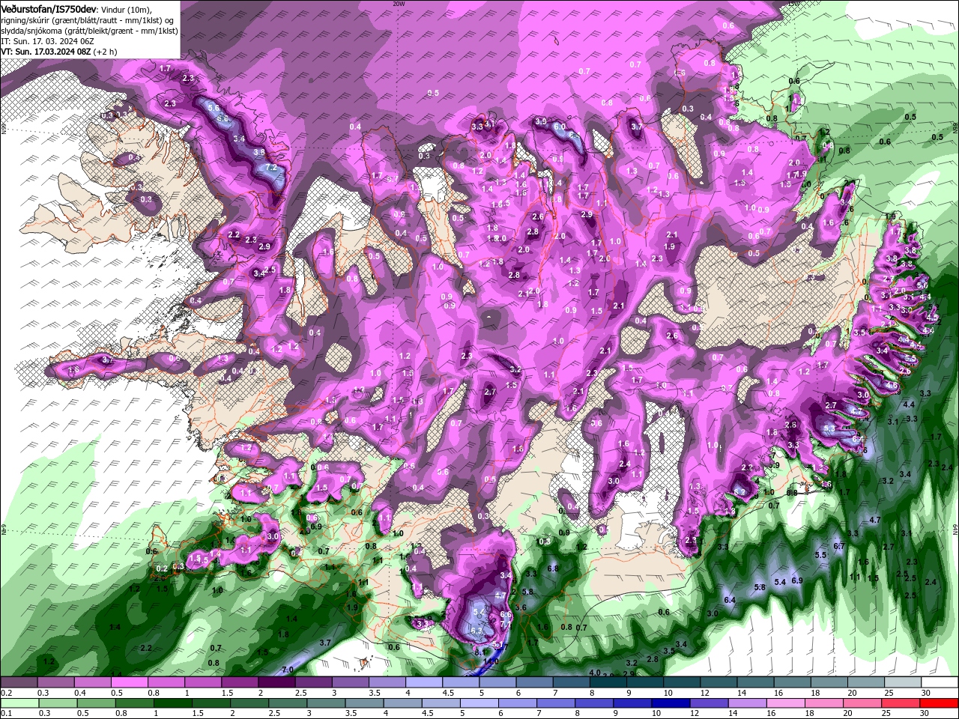Select the bright pink snow swatch labeled 0.5
This screenshot has height=719, width=959.
pos(129,682)
